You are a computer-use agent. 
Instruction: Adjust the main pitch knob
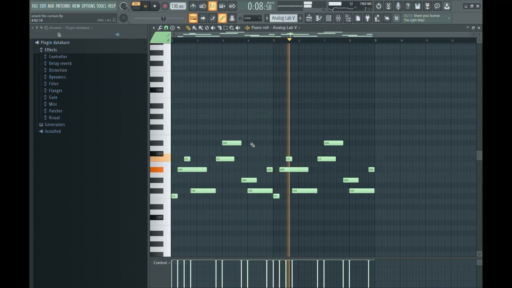click(x=124, y=18)
